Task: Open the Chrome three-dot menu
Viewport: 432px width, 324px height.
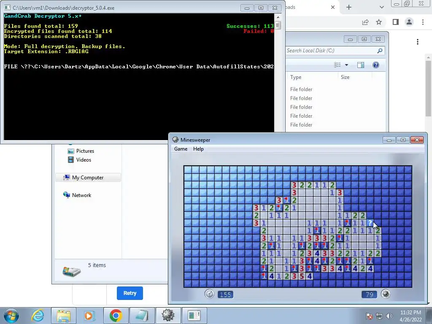Action: (423, 22)
